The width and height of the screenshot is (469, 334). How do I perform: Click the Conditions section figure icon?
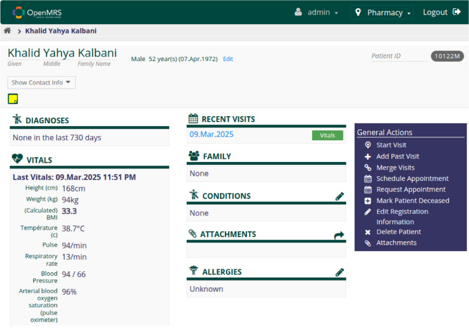pyautogui.click(x=194, y=195)
